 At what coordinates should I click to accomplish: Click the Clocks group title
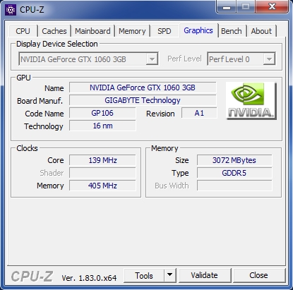(x=27, y=148)
